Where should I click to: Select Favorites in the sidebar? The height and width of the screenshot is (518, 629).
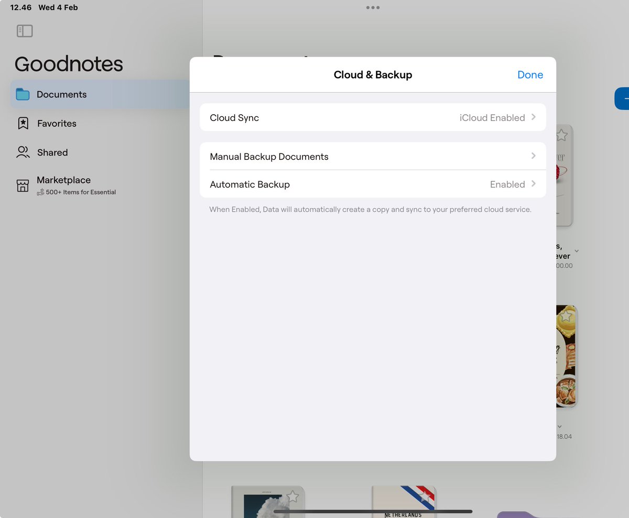click(57, 124)
